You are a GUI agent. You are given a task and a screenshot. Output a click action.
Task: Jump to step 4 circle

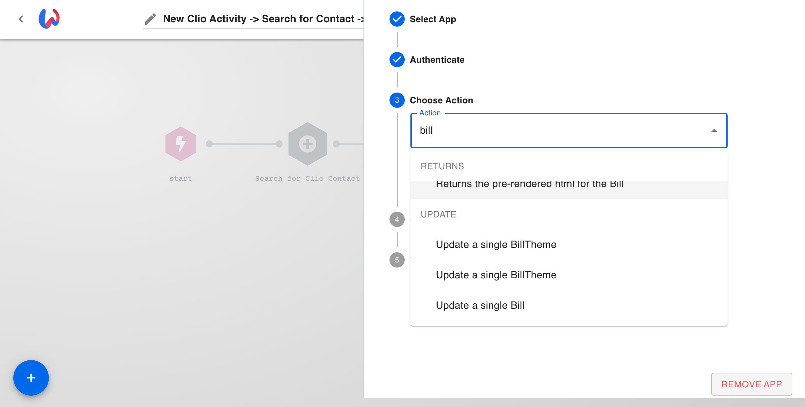click(397, 219)
